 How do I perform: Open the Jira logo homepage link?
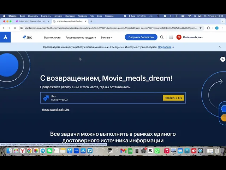(28, 37)
